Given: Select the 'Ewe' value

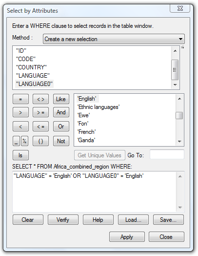Looking at the screenshot, I should coord(83,115).
